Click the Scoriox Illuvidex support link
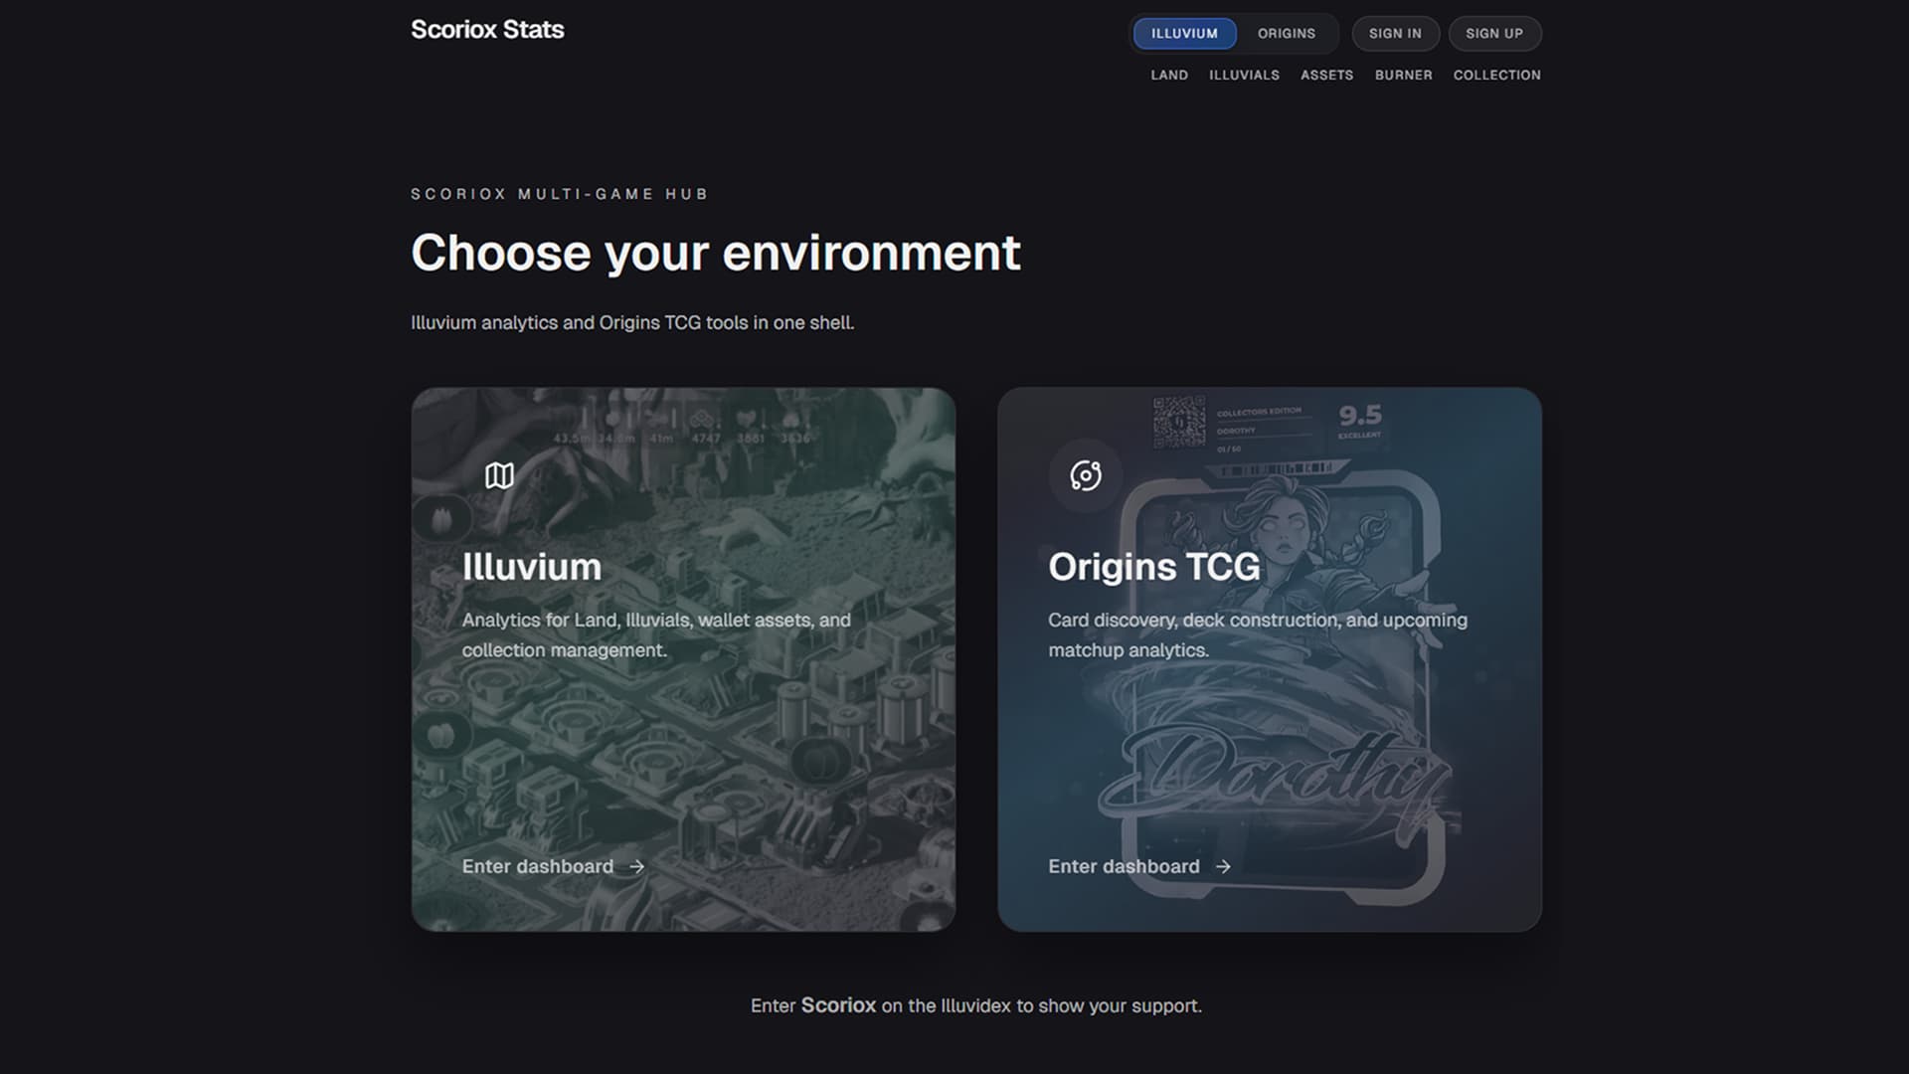Viewport: 1909px width, 1074px height. point(838,1005)
